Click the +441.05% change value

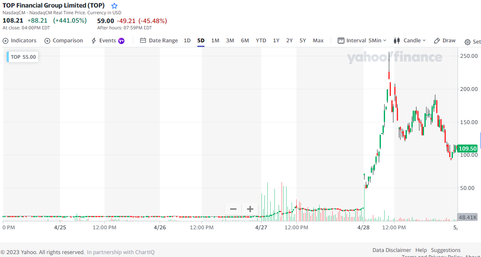[x=70, y=21]
